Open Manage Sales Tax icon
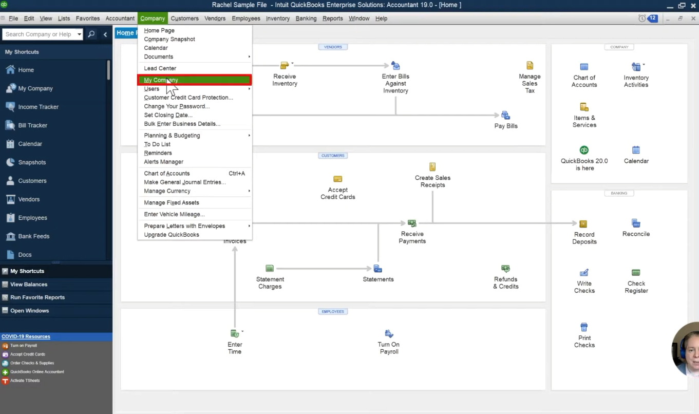 tap(530, 65)
